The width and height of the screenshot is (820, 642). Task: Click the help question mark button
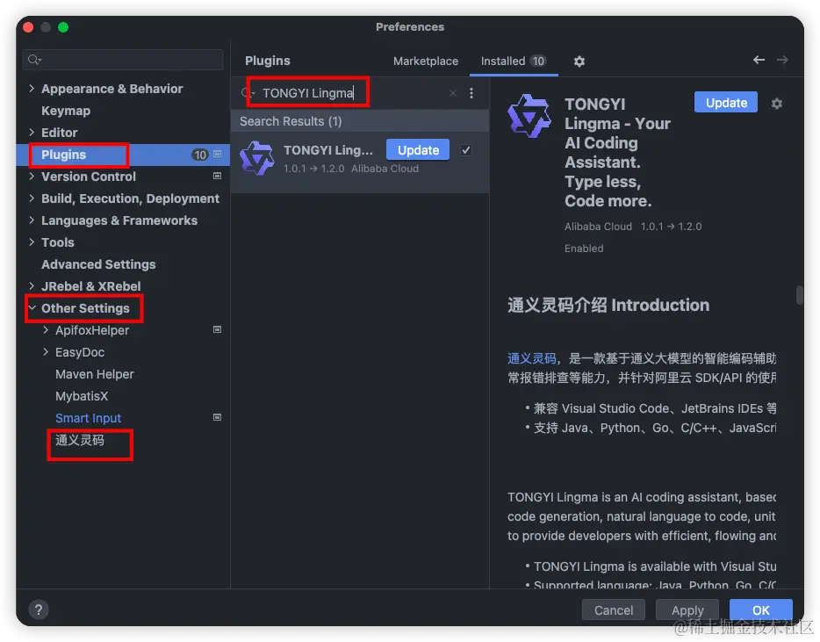pos(38,610)
